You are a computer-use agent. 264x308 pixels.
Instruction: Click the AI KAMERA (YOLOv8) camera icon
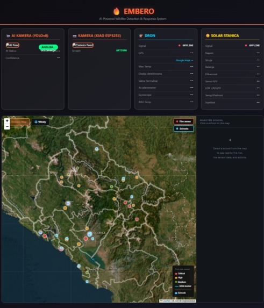point(8,36)
